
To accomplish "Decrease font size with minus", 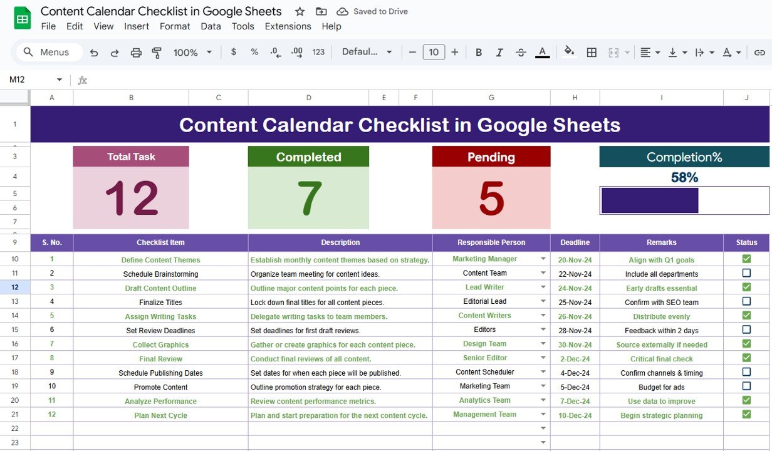I will [x=412, y=52].
